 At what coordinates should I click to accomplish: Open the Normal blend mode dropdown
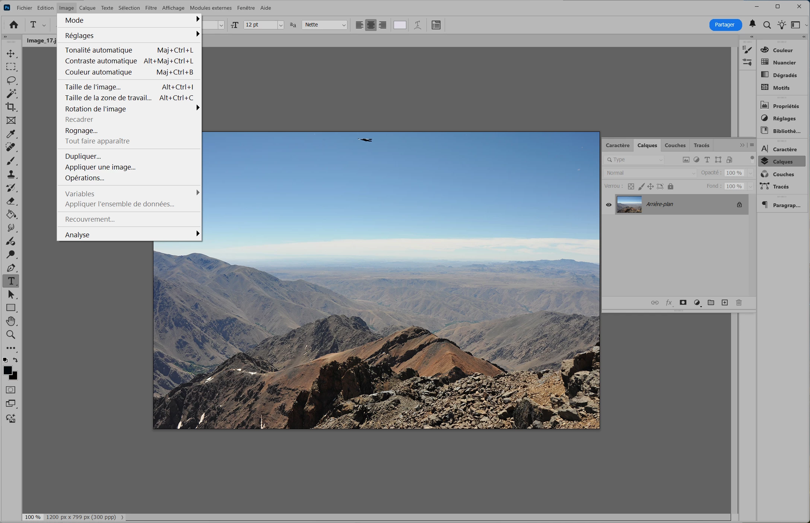pos(650,173)
